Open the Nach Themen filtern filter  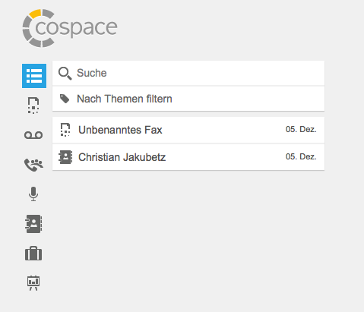pos(188,99)
